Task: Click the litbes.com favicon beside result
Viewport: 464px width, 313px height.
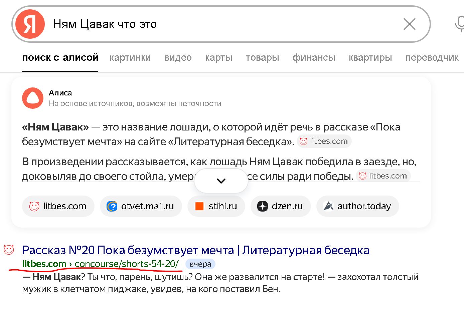Action: [9, 250]
